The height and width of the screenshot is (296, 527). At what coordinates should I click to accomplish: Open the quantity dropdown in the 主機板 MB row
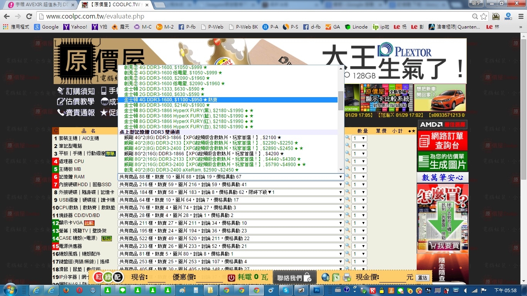[359, 169]
